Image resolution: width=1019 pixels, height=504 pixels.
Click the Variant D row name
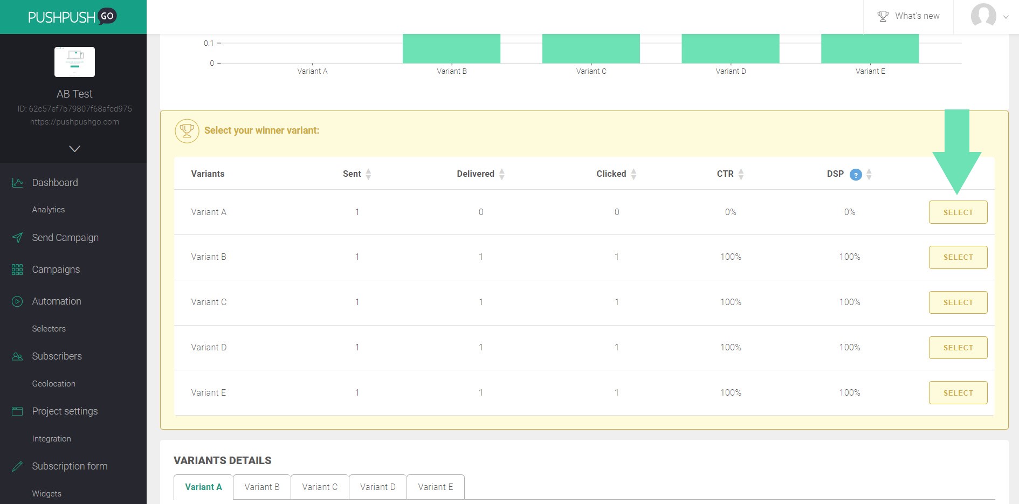209,348
